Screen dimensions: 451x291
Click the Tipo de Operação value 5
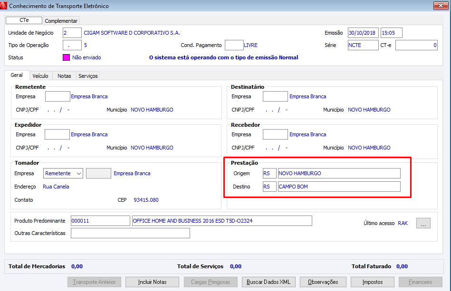click(86, 45)
